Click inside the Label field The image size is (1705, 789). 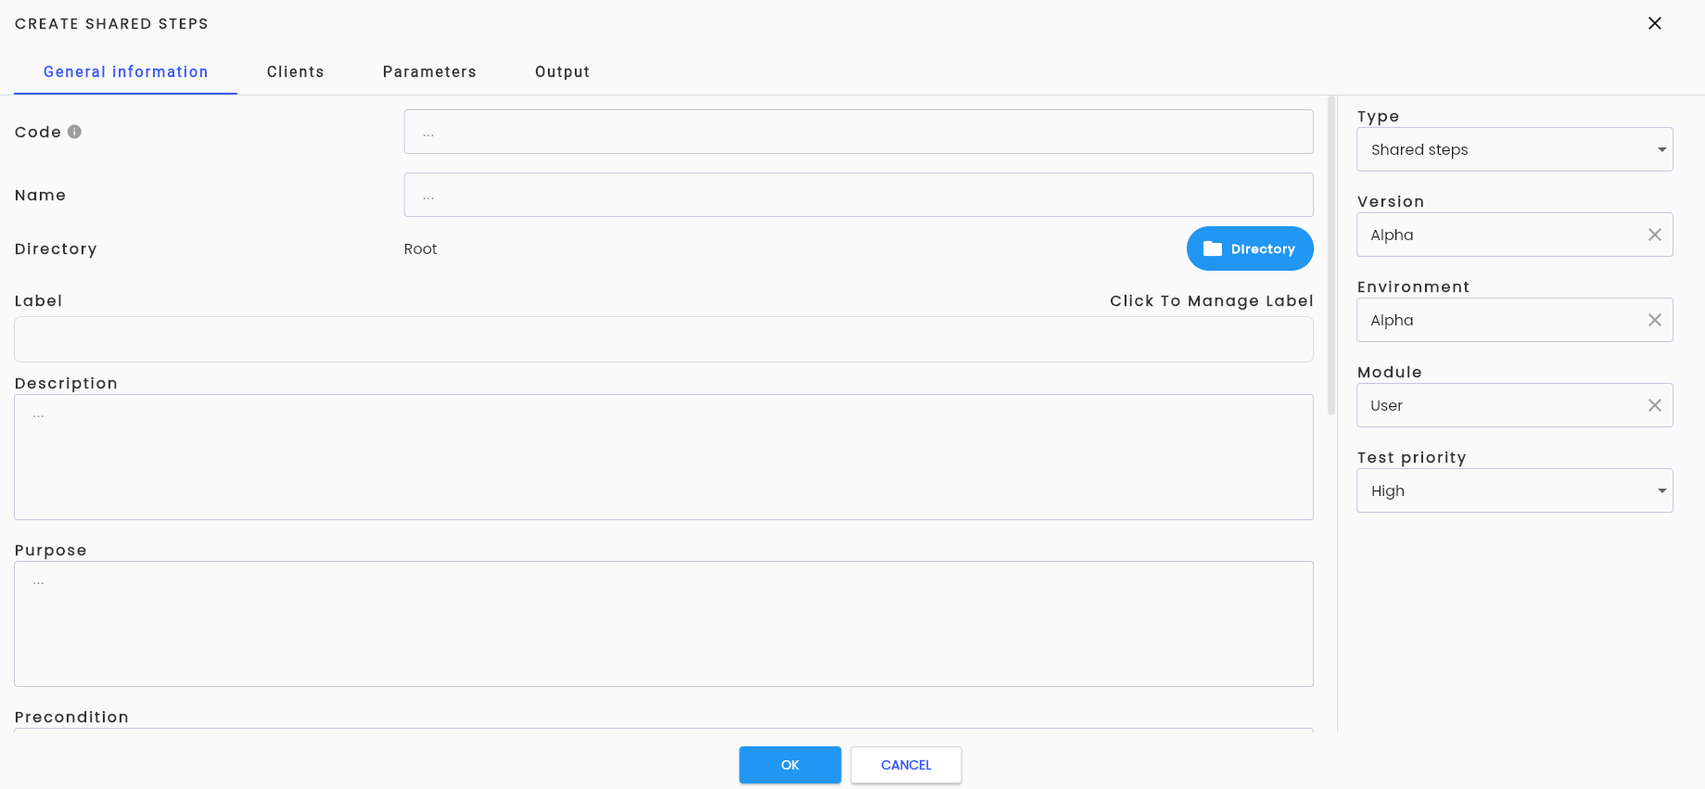pyautogui.click(x=664, y=339)
